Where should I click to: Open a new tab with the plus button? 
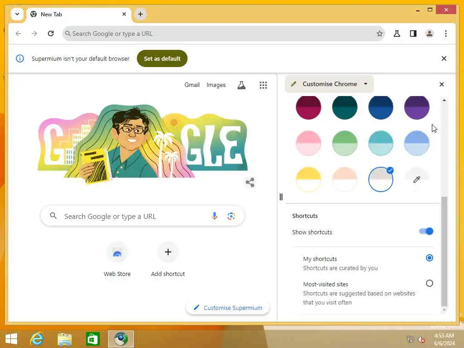[140, 14]
